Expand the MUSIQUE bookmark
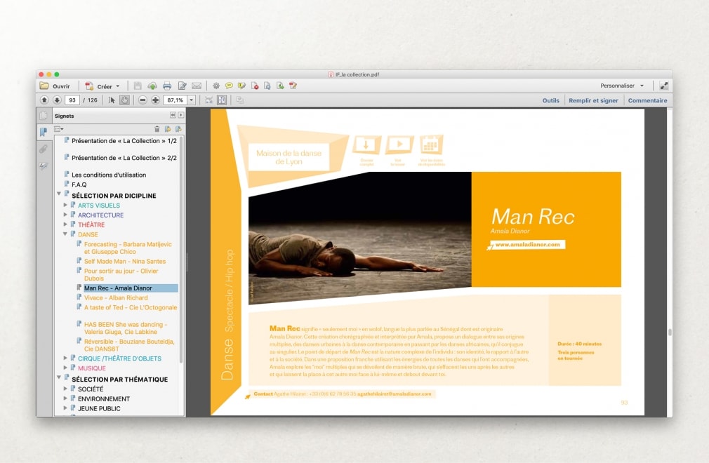 [x=66, y=368]
